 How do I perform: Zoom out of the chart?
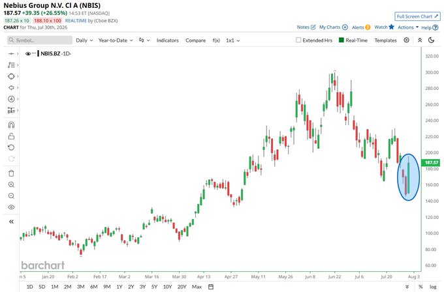(11, 196)
